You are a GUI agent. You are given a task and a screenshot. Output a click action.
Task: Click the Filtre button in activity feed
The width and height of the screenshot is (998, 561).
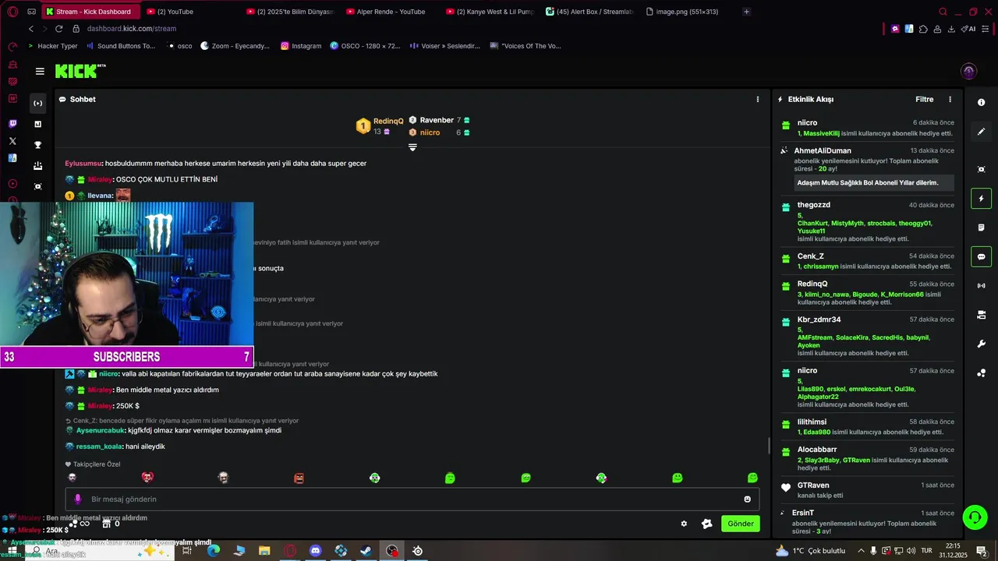pyautogui.click(x=924, y=99)
